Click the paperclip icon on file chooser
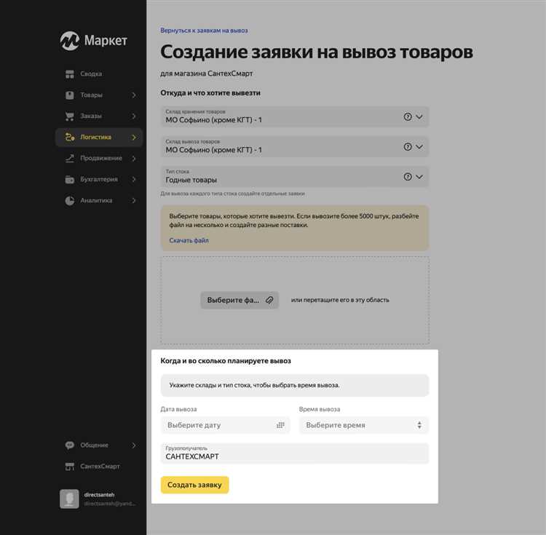The height and width of the screenshot is (535, 546). click(x=269, y=300)
